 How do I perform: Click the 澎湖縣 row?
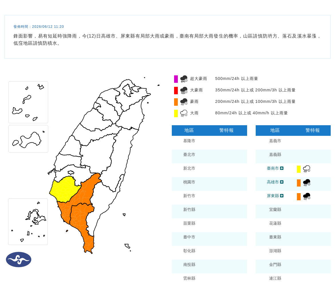click(x=293, y=253)
